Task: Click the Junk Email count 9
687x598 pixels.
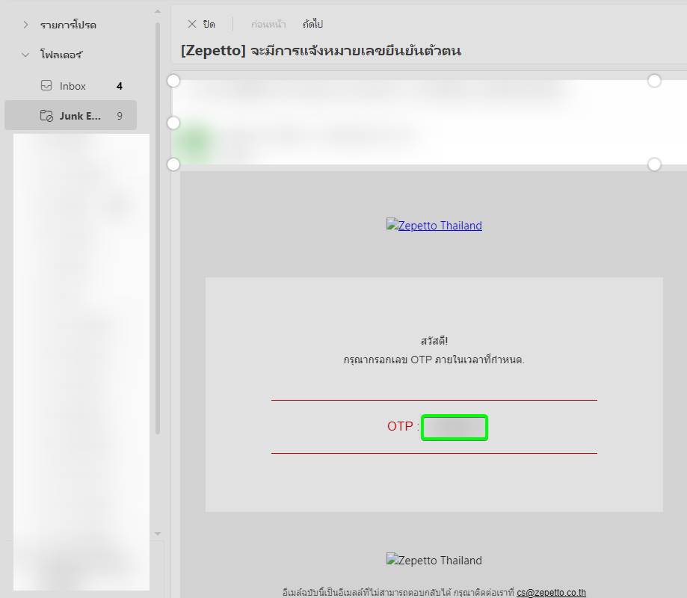Action: (119, 116)
